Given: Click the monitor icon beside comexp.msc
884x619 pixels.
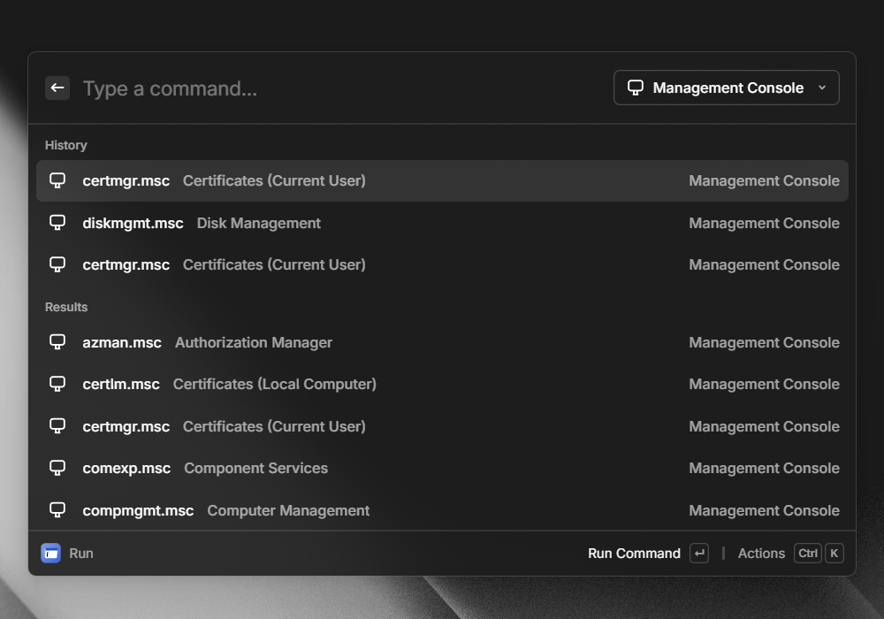Looking at the screenshot, I should click(57, 468).
